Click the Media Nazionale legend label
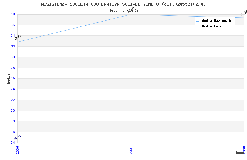Screen dimensions: 247x160 click(217, 21)
